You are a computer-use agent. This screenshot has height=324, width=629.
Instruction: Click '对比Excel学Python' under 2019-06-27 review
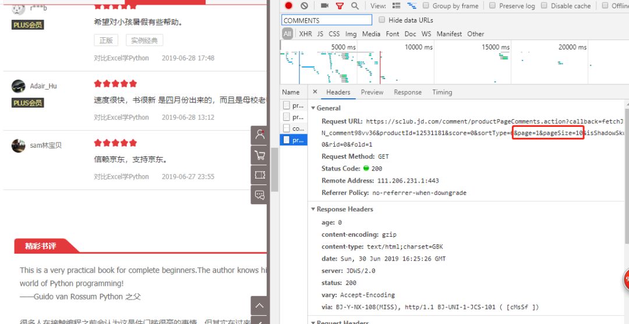click(x=122, y=177)
